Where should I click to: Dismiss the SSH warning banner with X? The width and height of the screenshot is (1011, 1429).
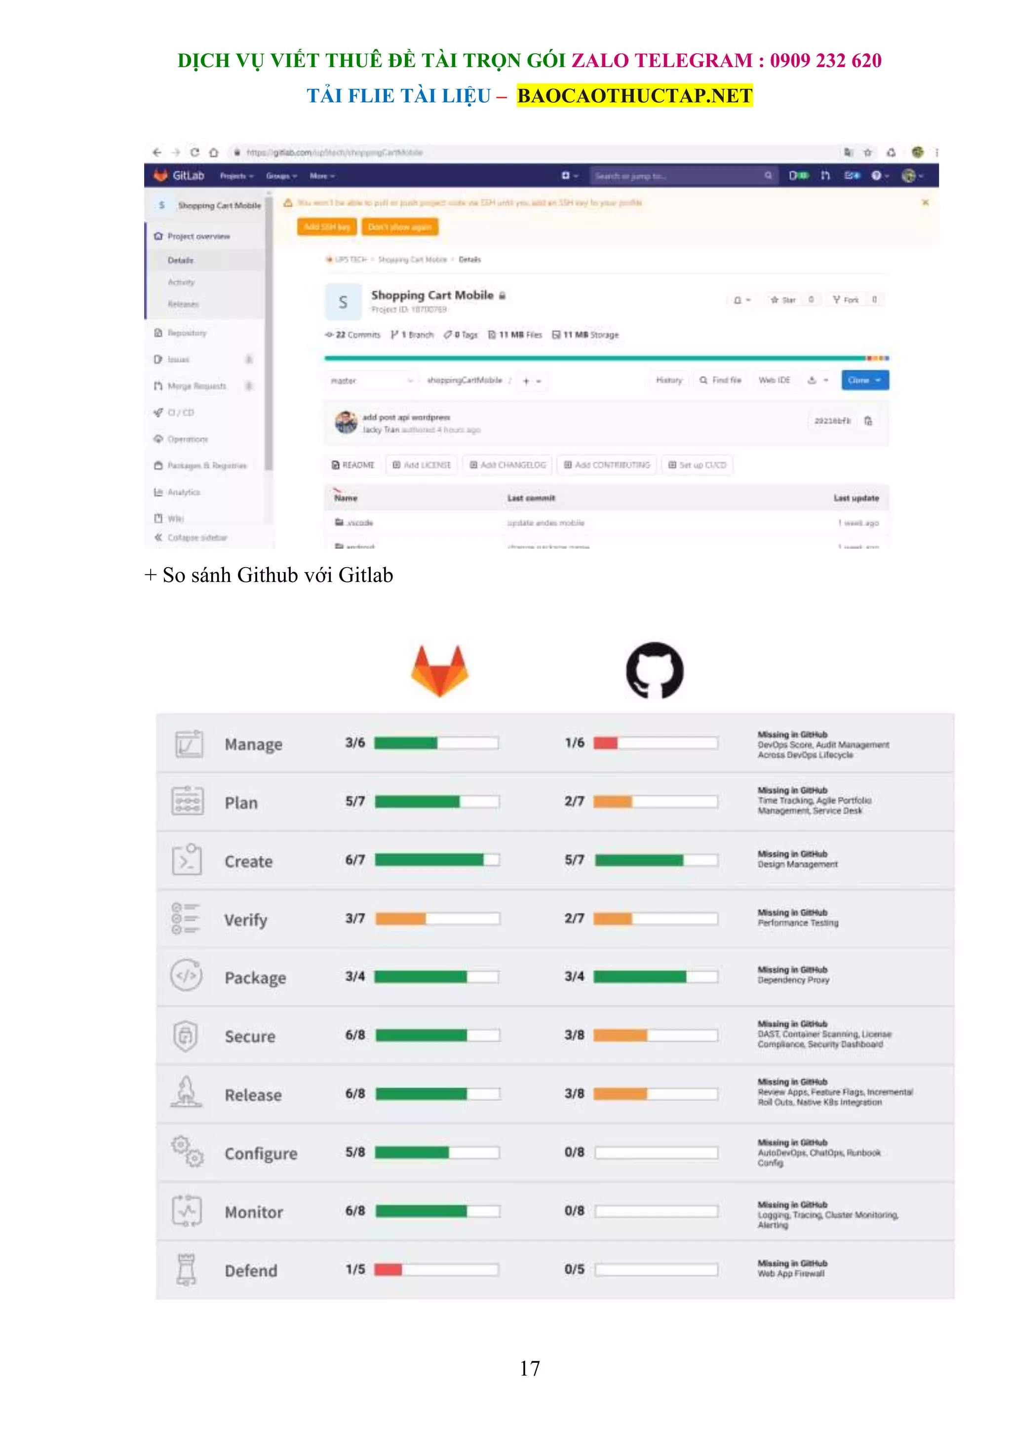[x=925, y=202]
